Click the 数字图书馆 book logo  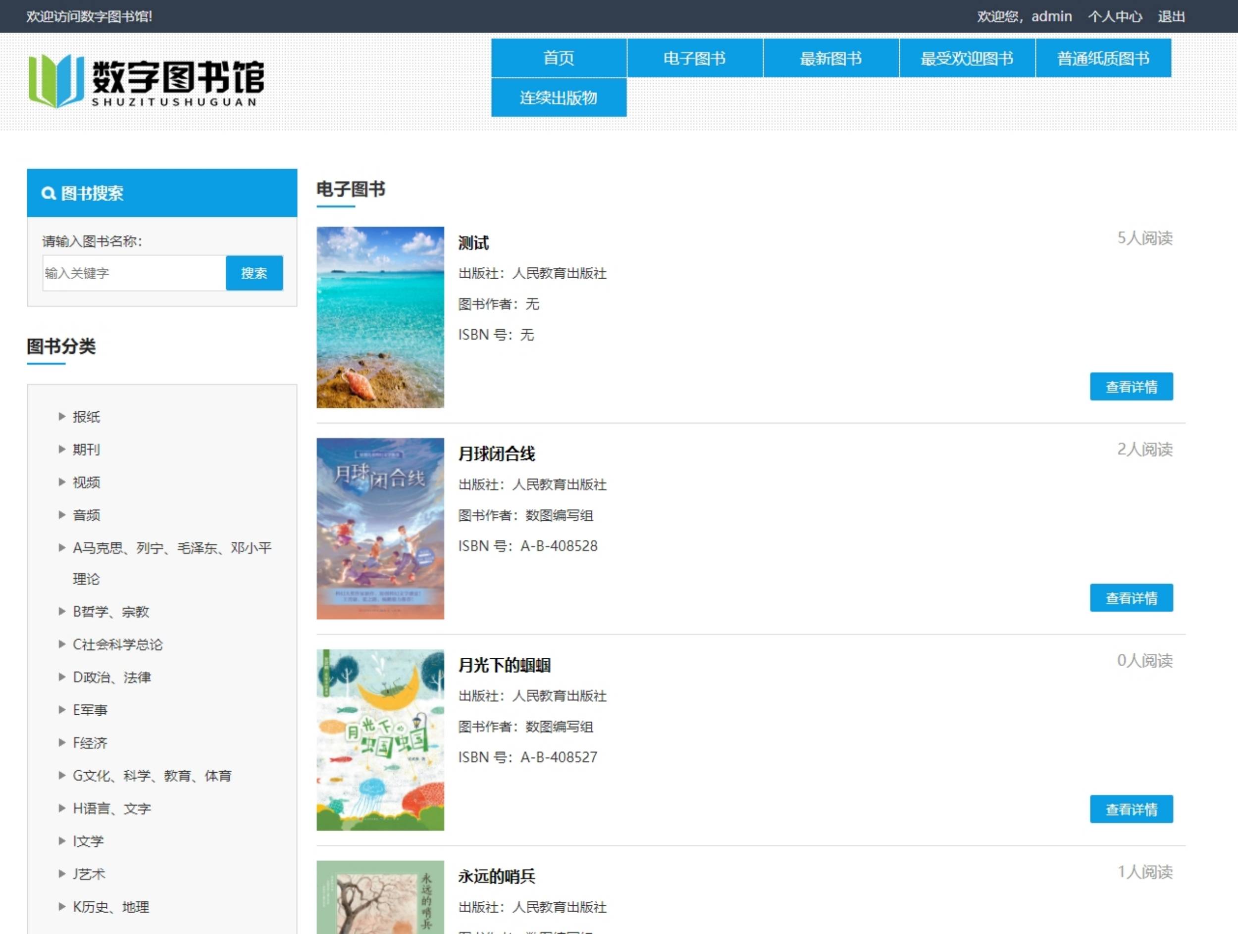pos(56,80)
